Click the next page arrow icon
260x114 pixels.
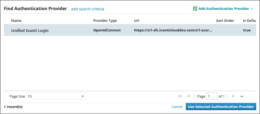tap(233, 96)
